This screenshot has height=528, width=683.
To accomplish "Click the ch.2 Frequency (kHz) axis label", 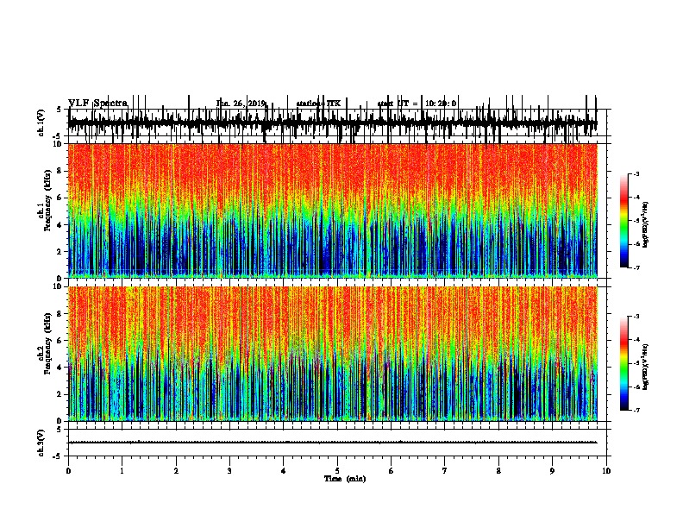I will pos(44,343).
